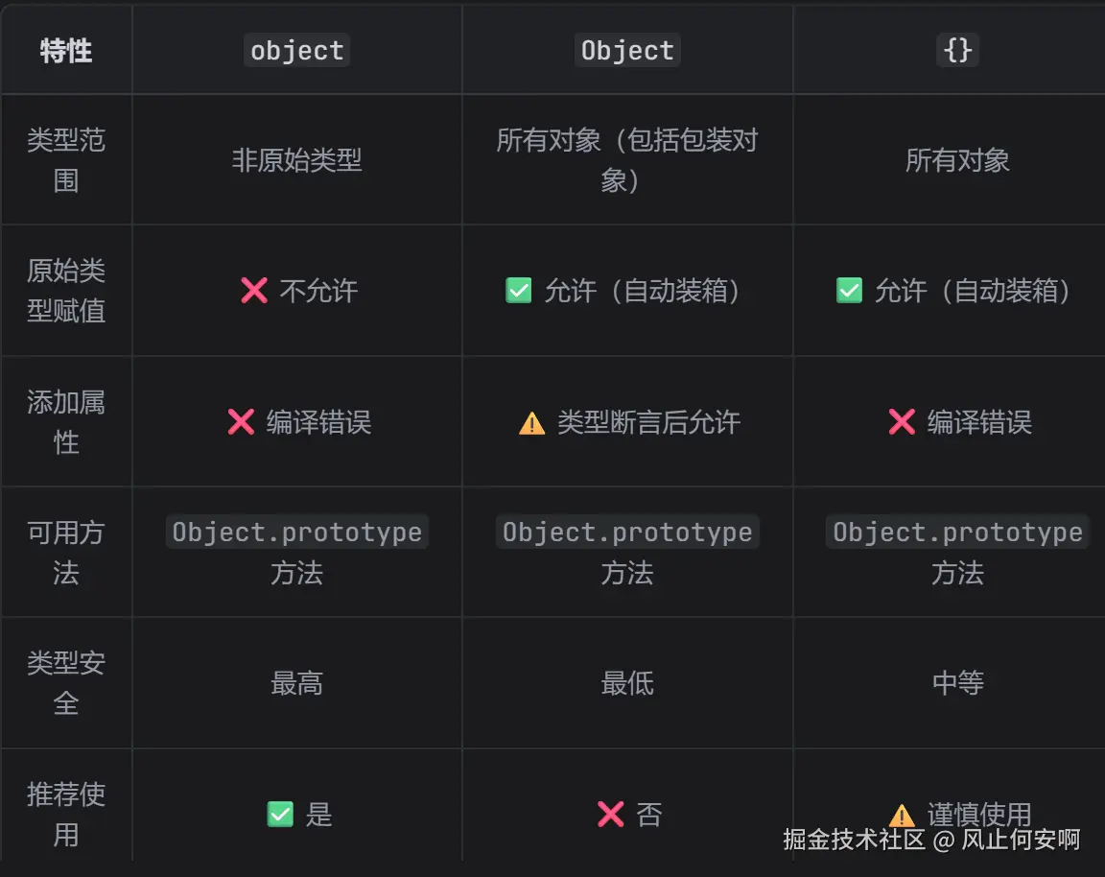The height and width of the screenshot is (877, 1105).
Task: Click the 非原始类型 cell text
Action: pyautogui.click(x=297, y=160)
